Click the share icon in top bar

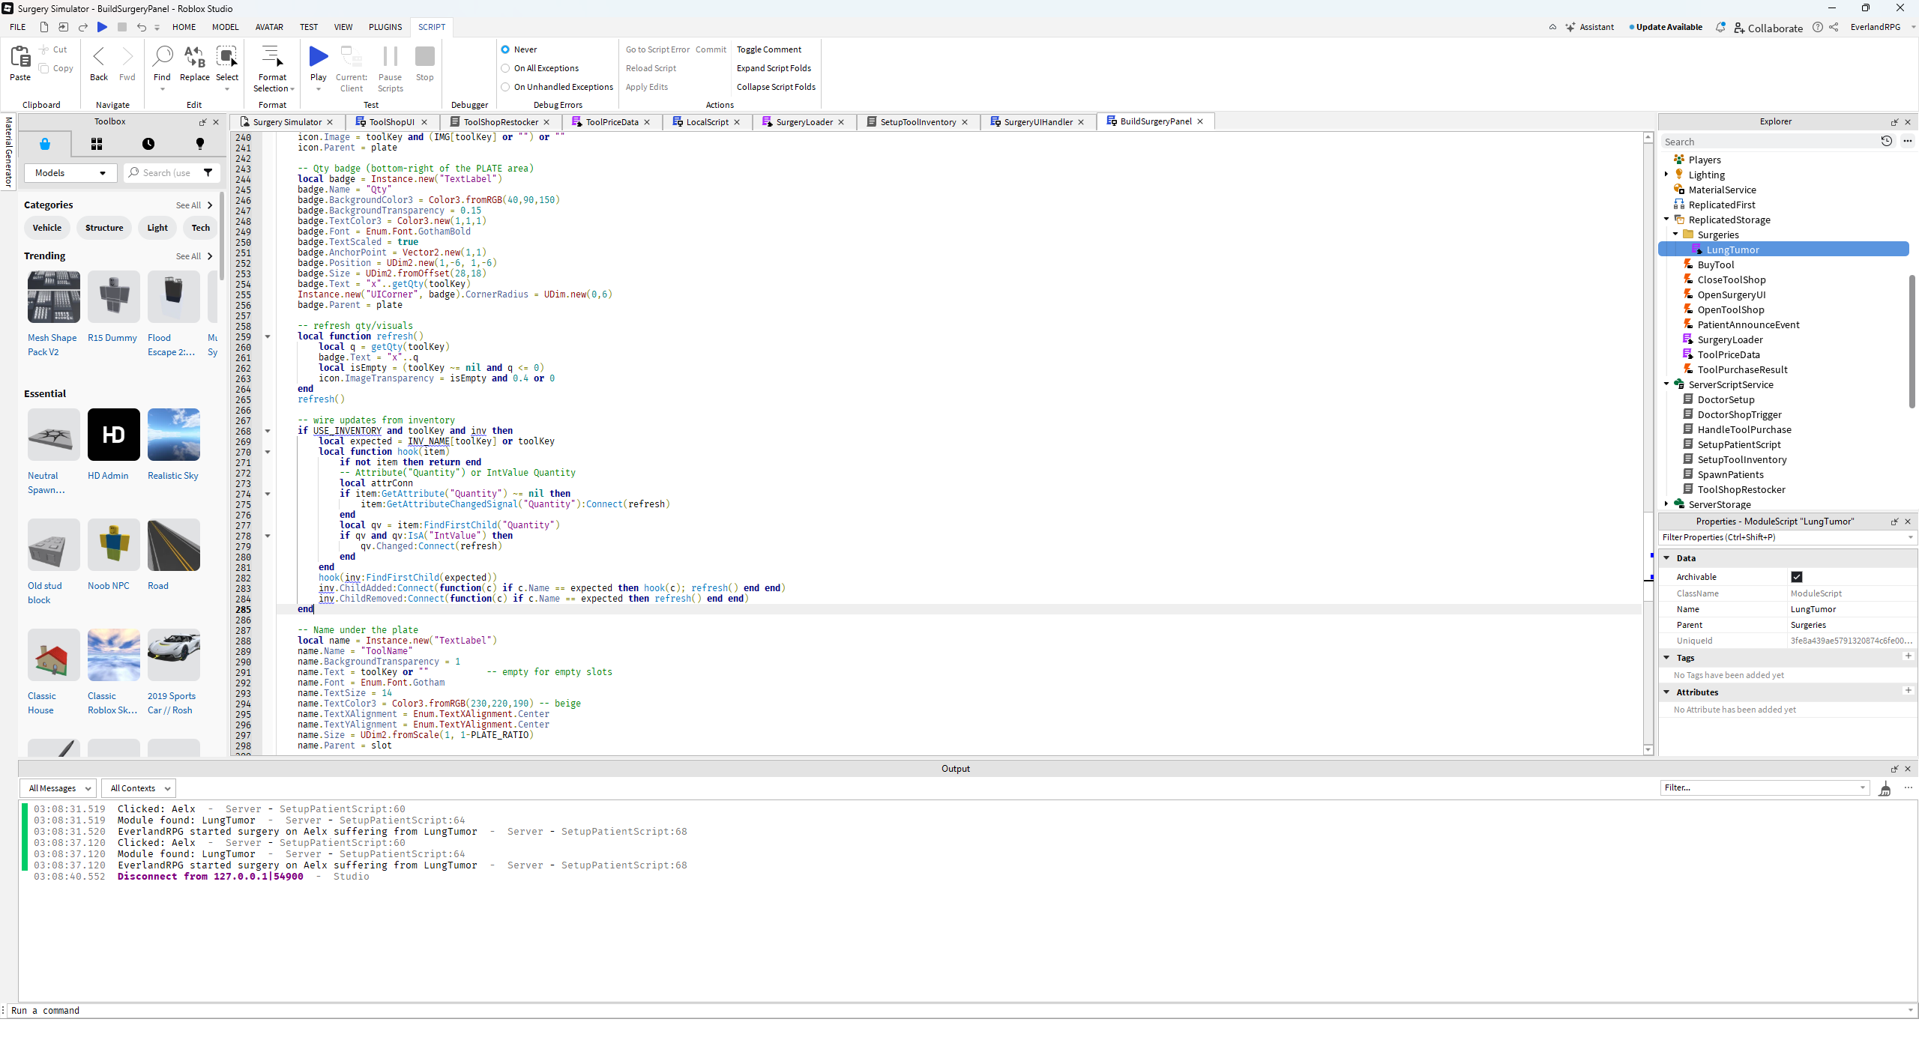(x=1834, y=27)
